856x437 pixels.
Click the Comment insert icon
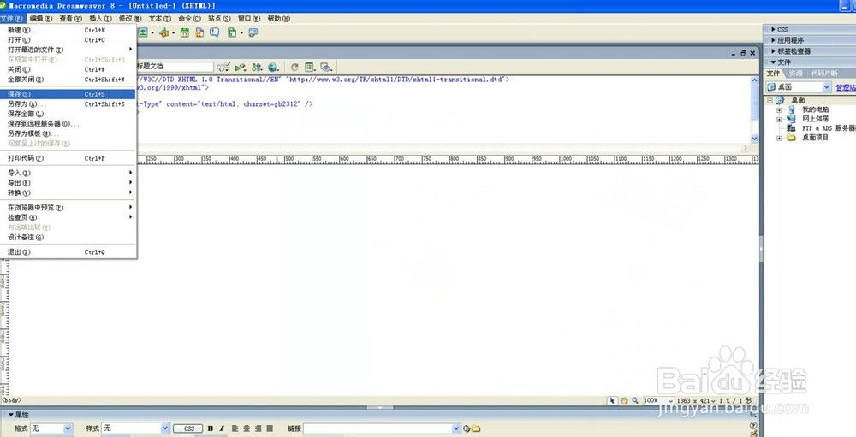215,32
